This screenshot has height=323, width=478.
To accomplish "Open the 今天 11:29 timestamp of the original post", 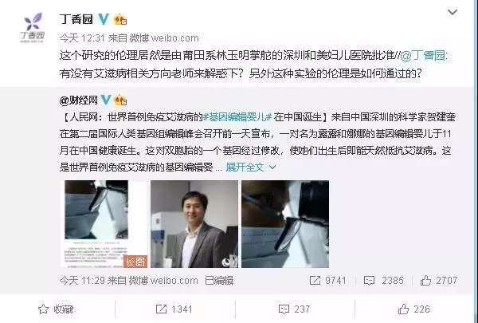I will tap(82, 280).
